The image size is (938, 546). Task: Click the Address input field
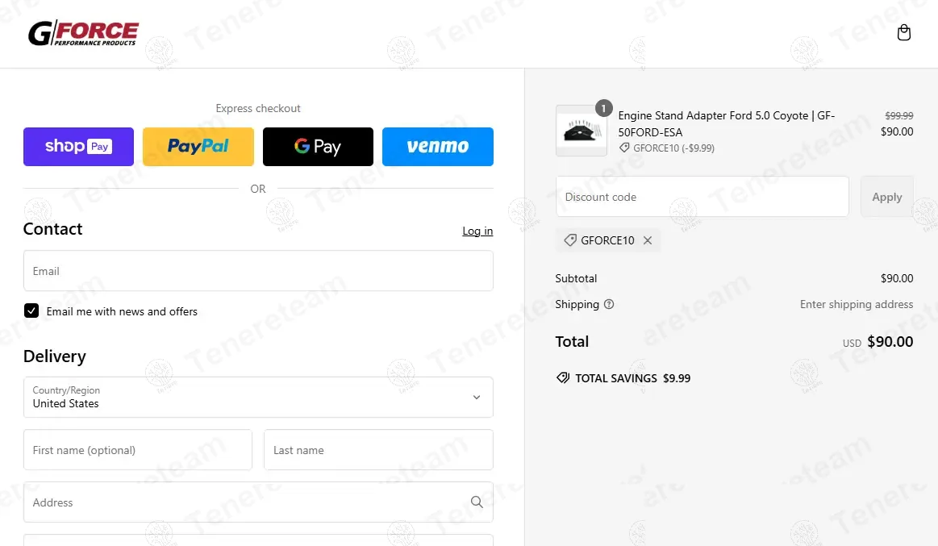(242, 502)
